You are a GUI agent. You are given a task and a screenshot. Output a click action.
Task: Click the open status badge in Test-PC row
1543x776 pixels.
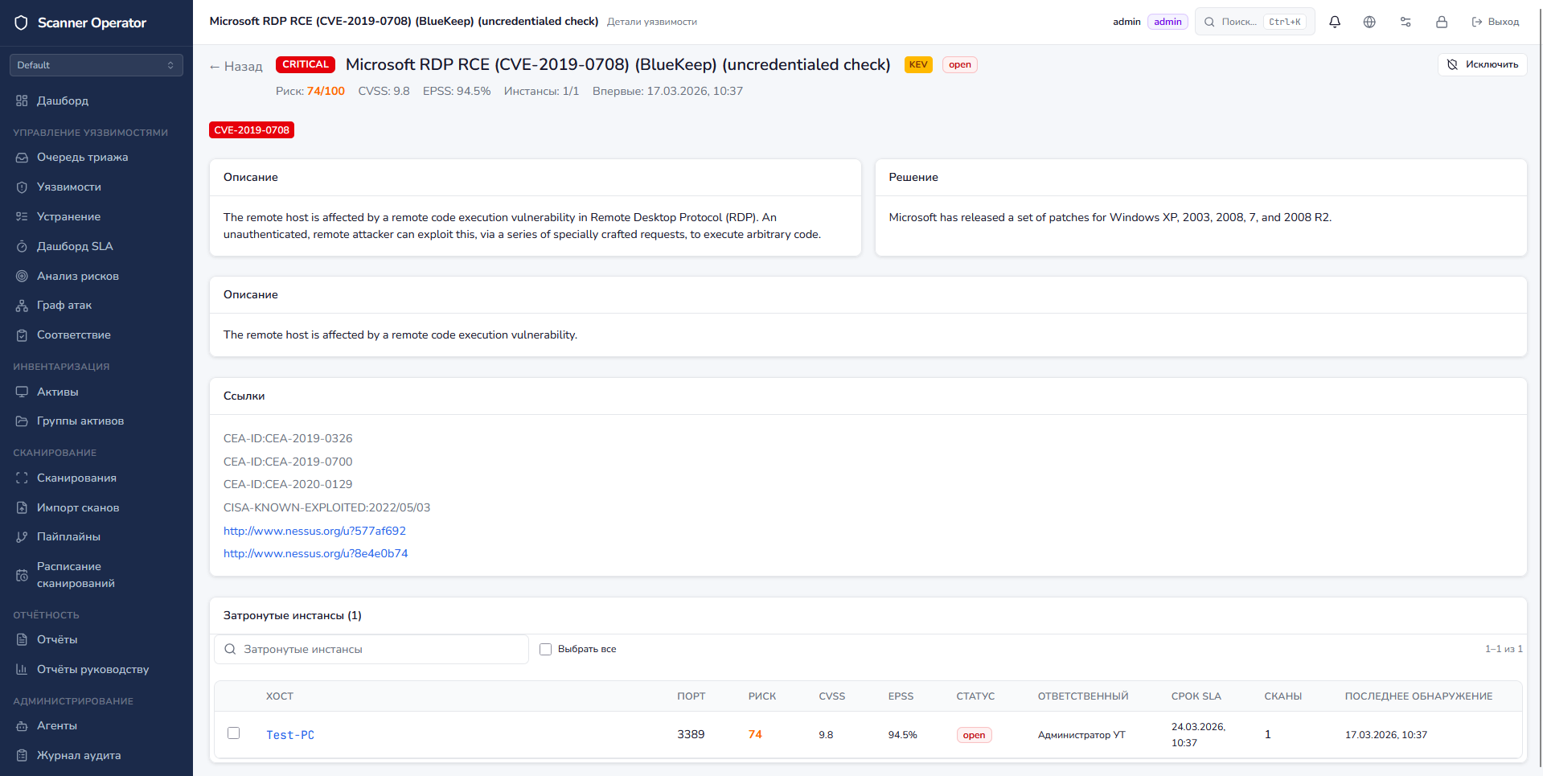click(x=974, y=735)
